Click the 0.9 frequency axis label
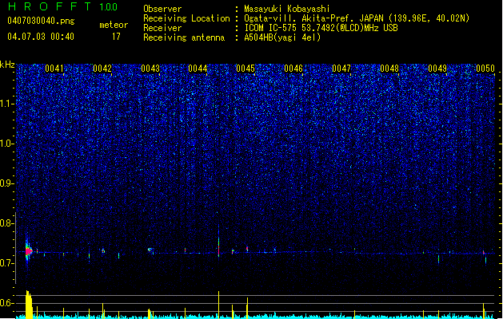503x319 pixels. 6,183
